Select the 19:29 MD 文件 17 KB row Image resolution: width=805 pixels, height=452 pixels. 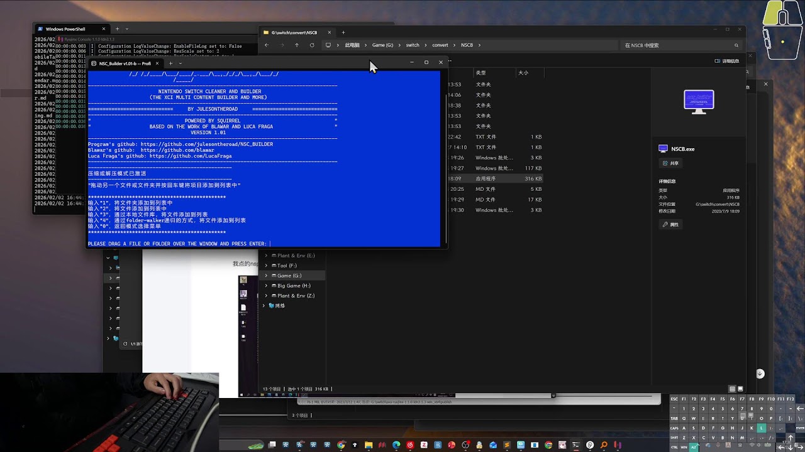click(495, 200)
